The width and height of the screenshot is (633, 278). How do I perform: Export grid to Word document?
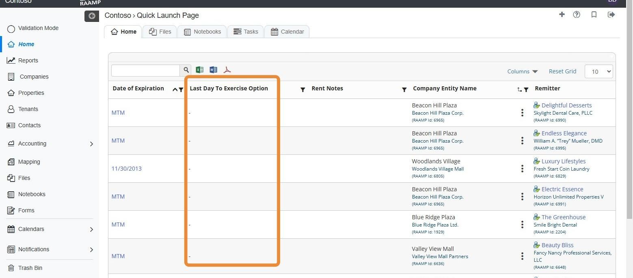(213, 70)
